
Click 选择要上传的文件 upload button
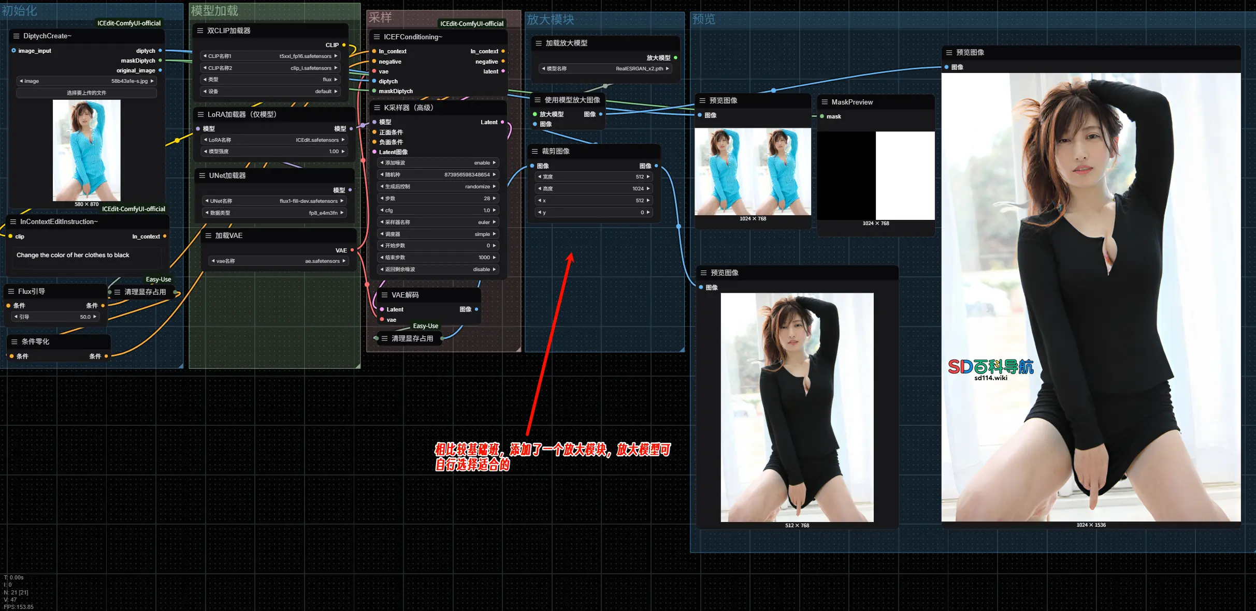[x=86, y=93]
